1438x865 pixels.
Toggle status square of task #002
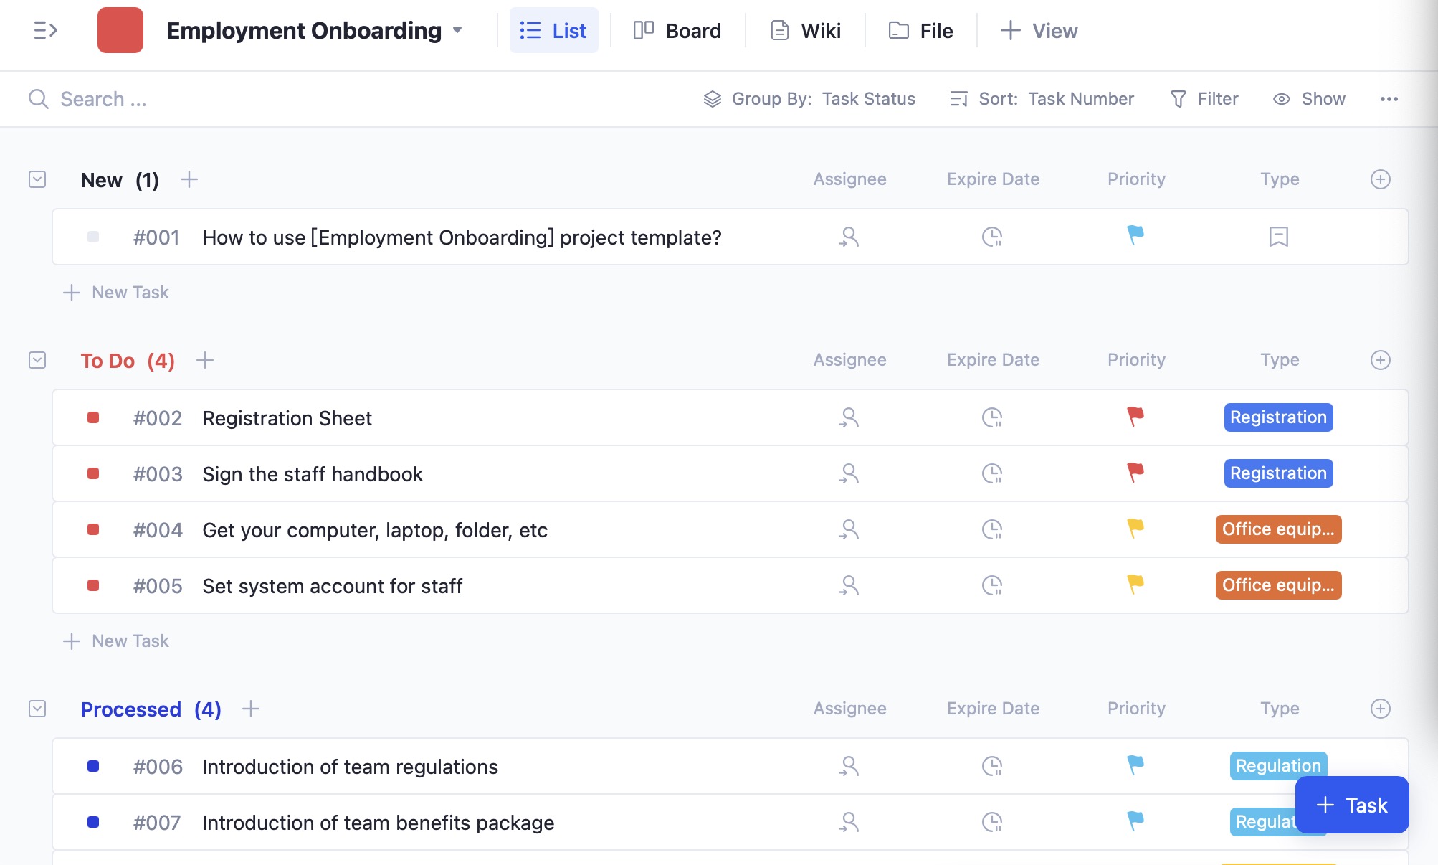[x=93, y=417]
